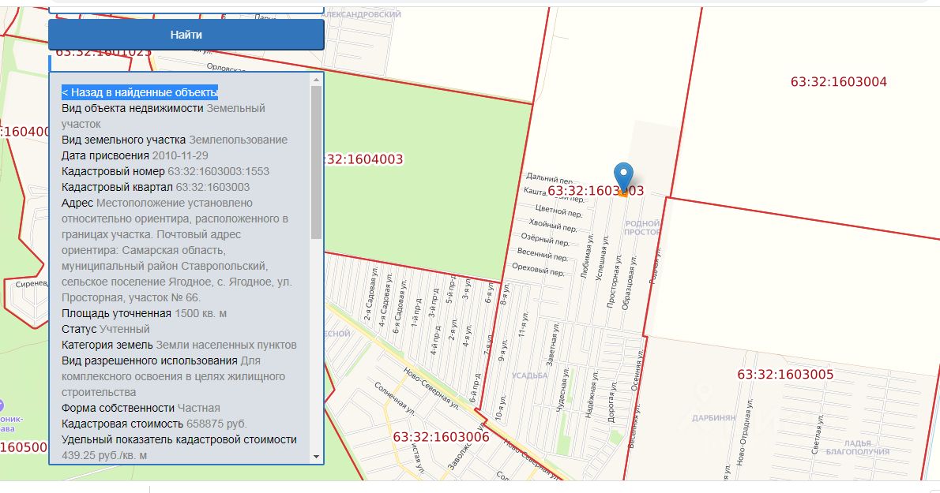Screen dimensions: 940x493
Task: Click the Кадастровый номер 63:32:1603003:1553 value
Action: point(219,171)
